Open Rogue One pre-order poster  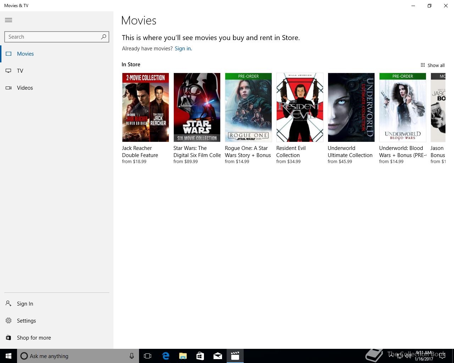248,107
